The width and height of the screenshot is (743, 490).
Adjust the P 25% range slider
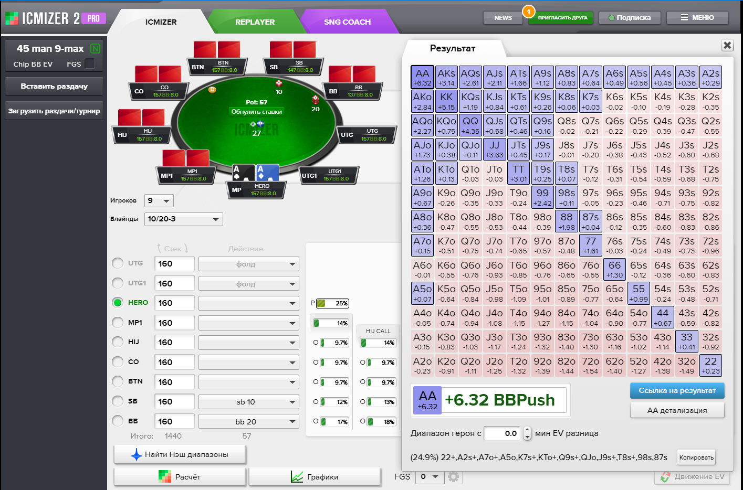click(332, 303)
